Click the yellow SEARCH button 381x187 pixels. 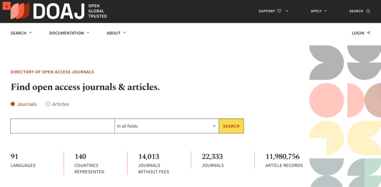[x=231, y=126]
